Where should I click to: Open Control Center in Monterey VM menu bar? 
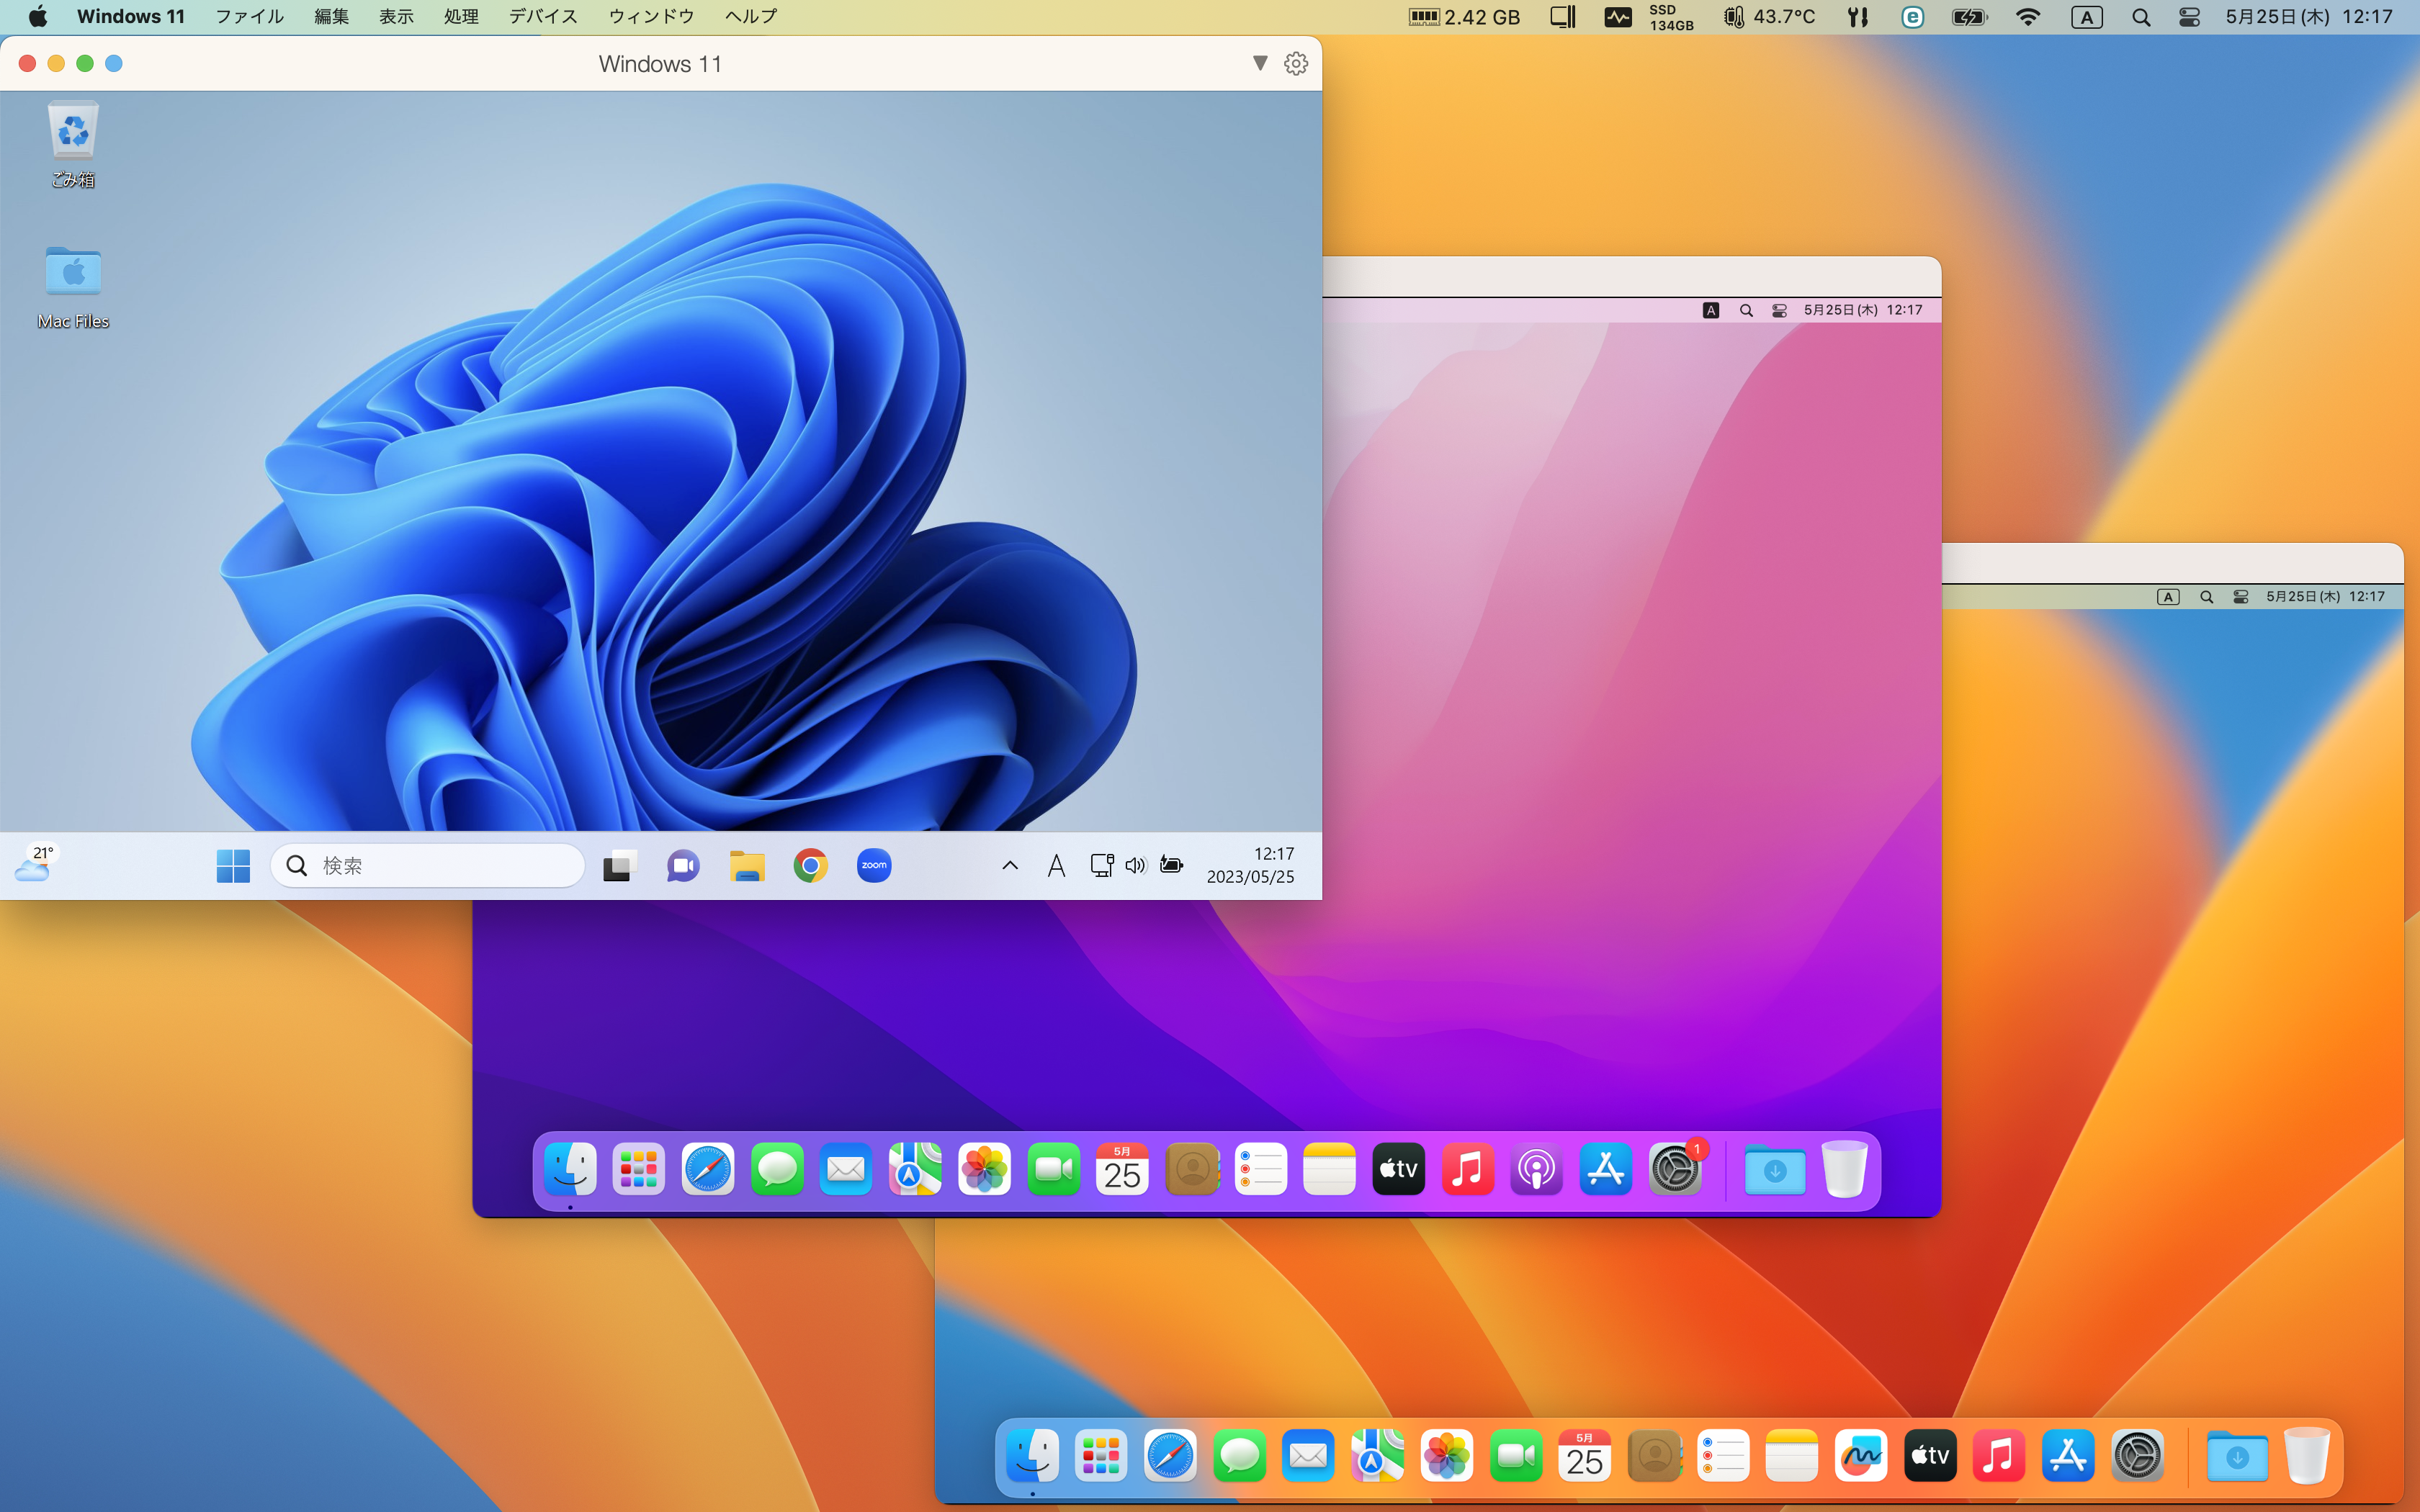pos(1779,310)
